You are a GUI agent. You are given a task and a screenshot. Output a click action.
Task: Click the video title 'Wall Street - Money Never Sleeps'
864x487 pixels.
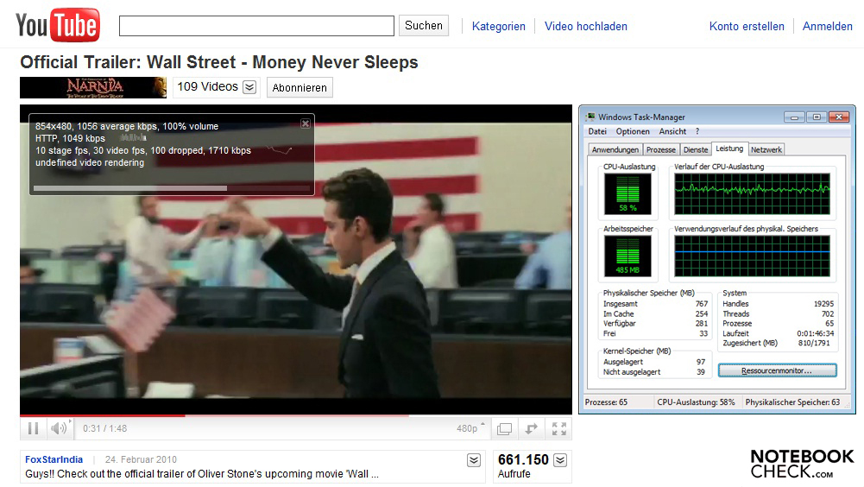click(282, 62)
